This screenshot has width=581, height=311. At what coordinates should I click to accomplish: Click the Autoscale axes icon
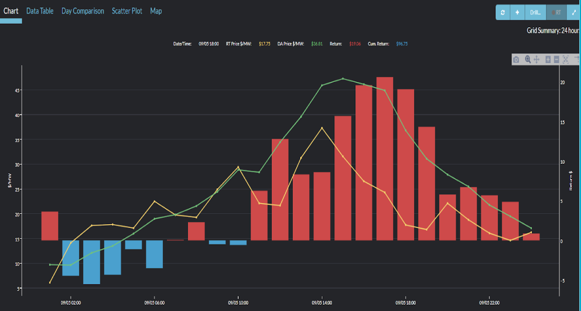tap(566, 59)
